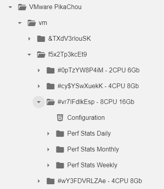
Task: Click the Perf Stats Monthly folder icon
Action: coord(60,149)
